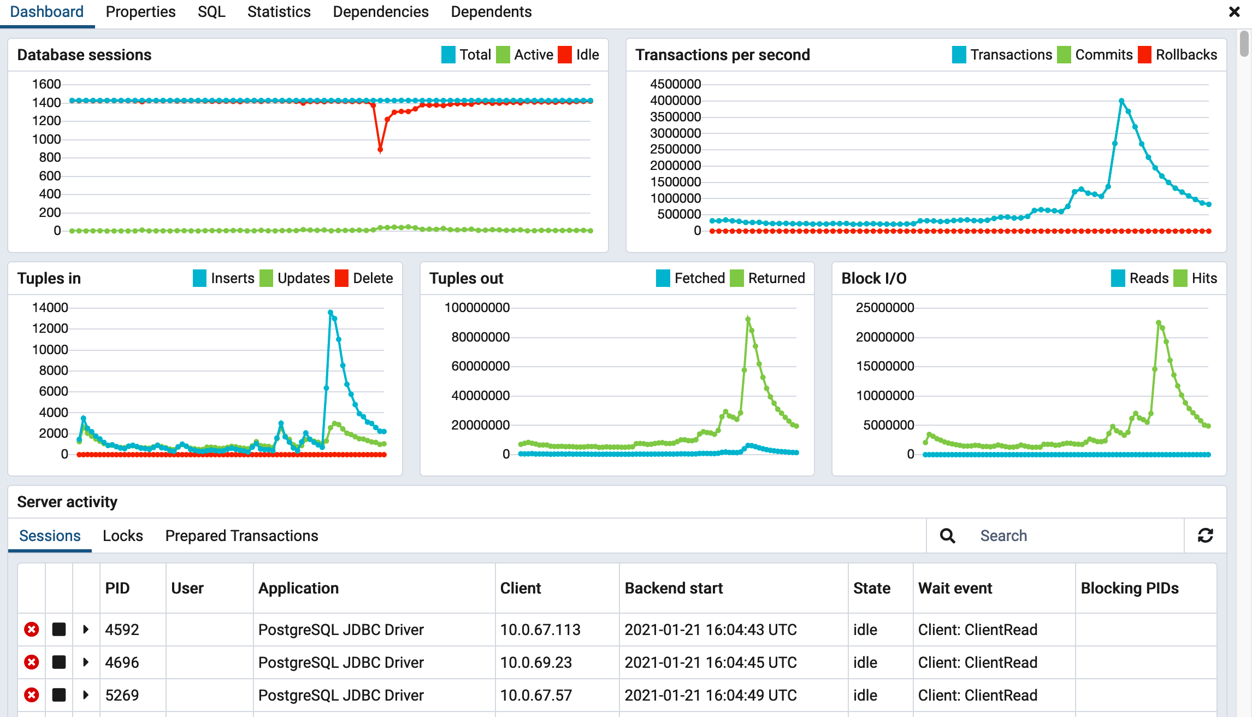The height and width of the screenshot is (717, 1252).
Task: Click the Rollbacks legend swatch
Action: click(1145, 55)
